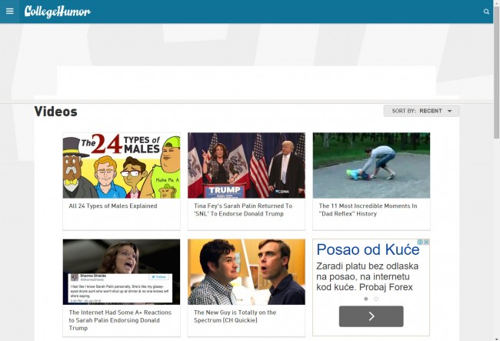Open the search magnifier icon
The image size is (500, 341).
pyautogui.click(x=486, y=12)
